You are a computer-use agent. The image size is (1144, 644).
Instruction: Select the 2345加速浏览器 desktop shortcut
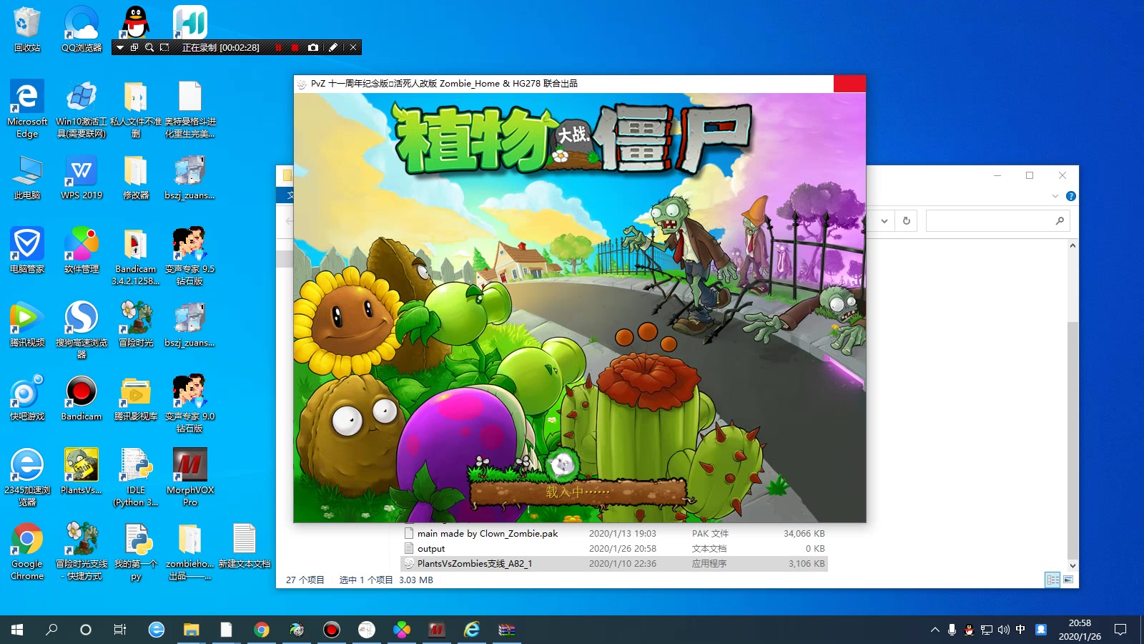tap(27, 477)
